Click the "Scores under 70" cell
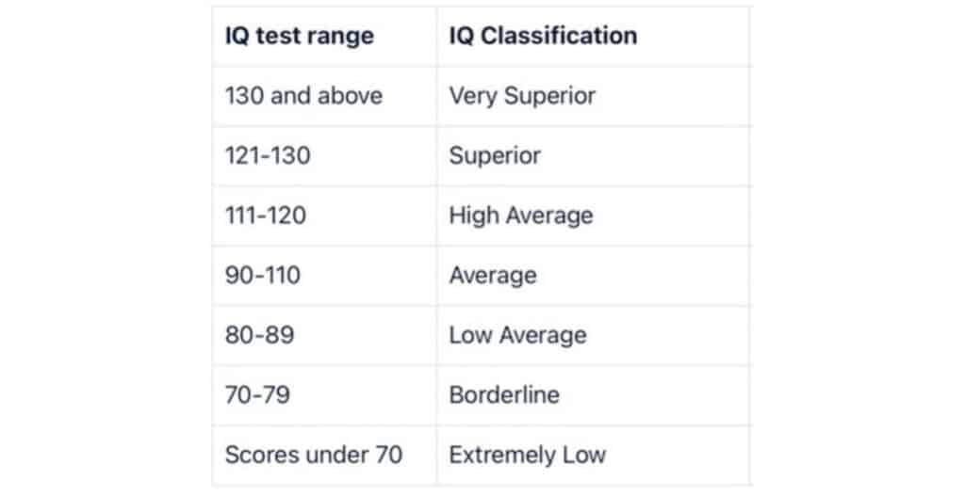The height and width of the screenshot is (496, 965). point(313,455)
